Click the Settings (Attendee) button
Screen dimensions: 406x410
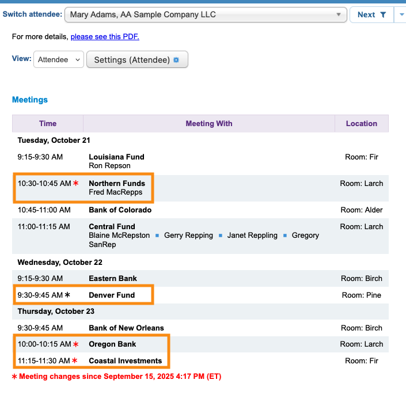tap(137, 60)
